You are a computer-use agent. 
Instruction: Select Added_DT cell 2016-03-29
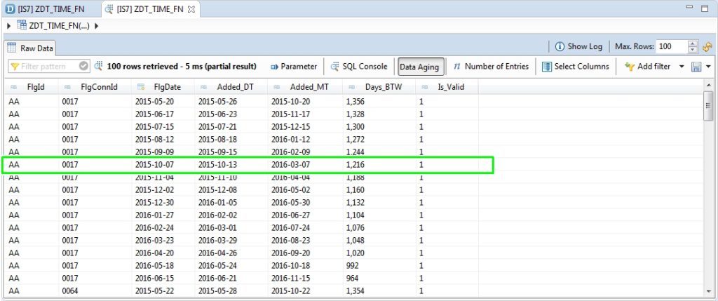(217, 240)
